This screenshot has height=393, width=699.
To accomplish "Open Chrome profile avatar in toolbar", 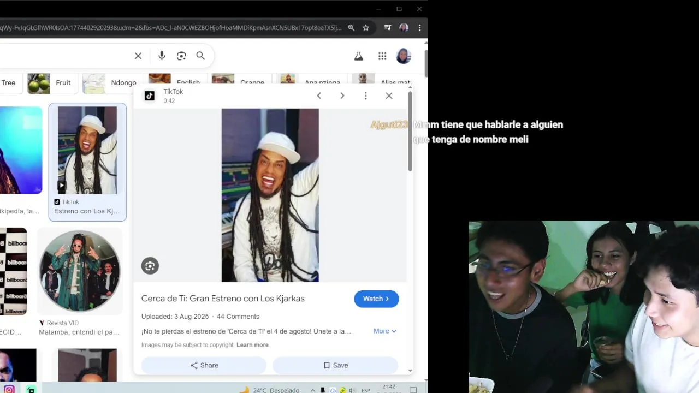I will (x=404, y=28).
